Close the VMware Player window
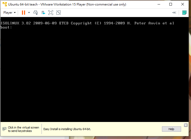Viewport: 191px width, 139px height. 182,4
